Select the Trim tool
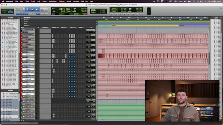 click(x=27, y=10)
